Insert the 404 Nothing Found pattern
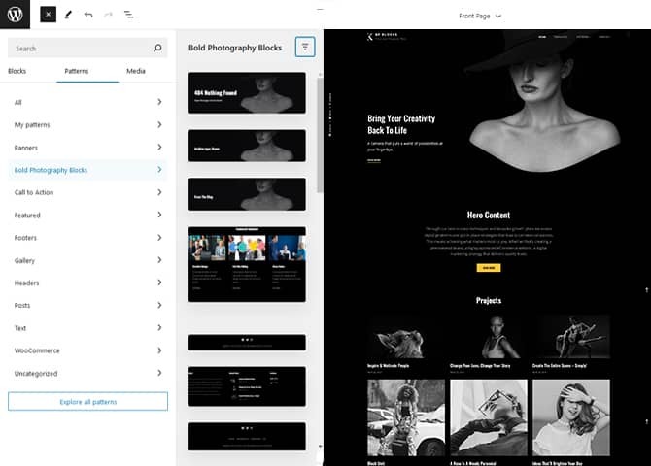 coord(247,94)
